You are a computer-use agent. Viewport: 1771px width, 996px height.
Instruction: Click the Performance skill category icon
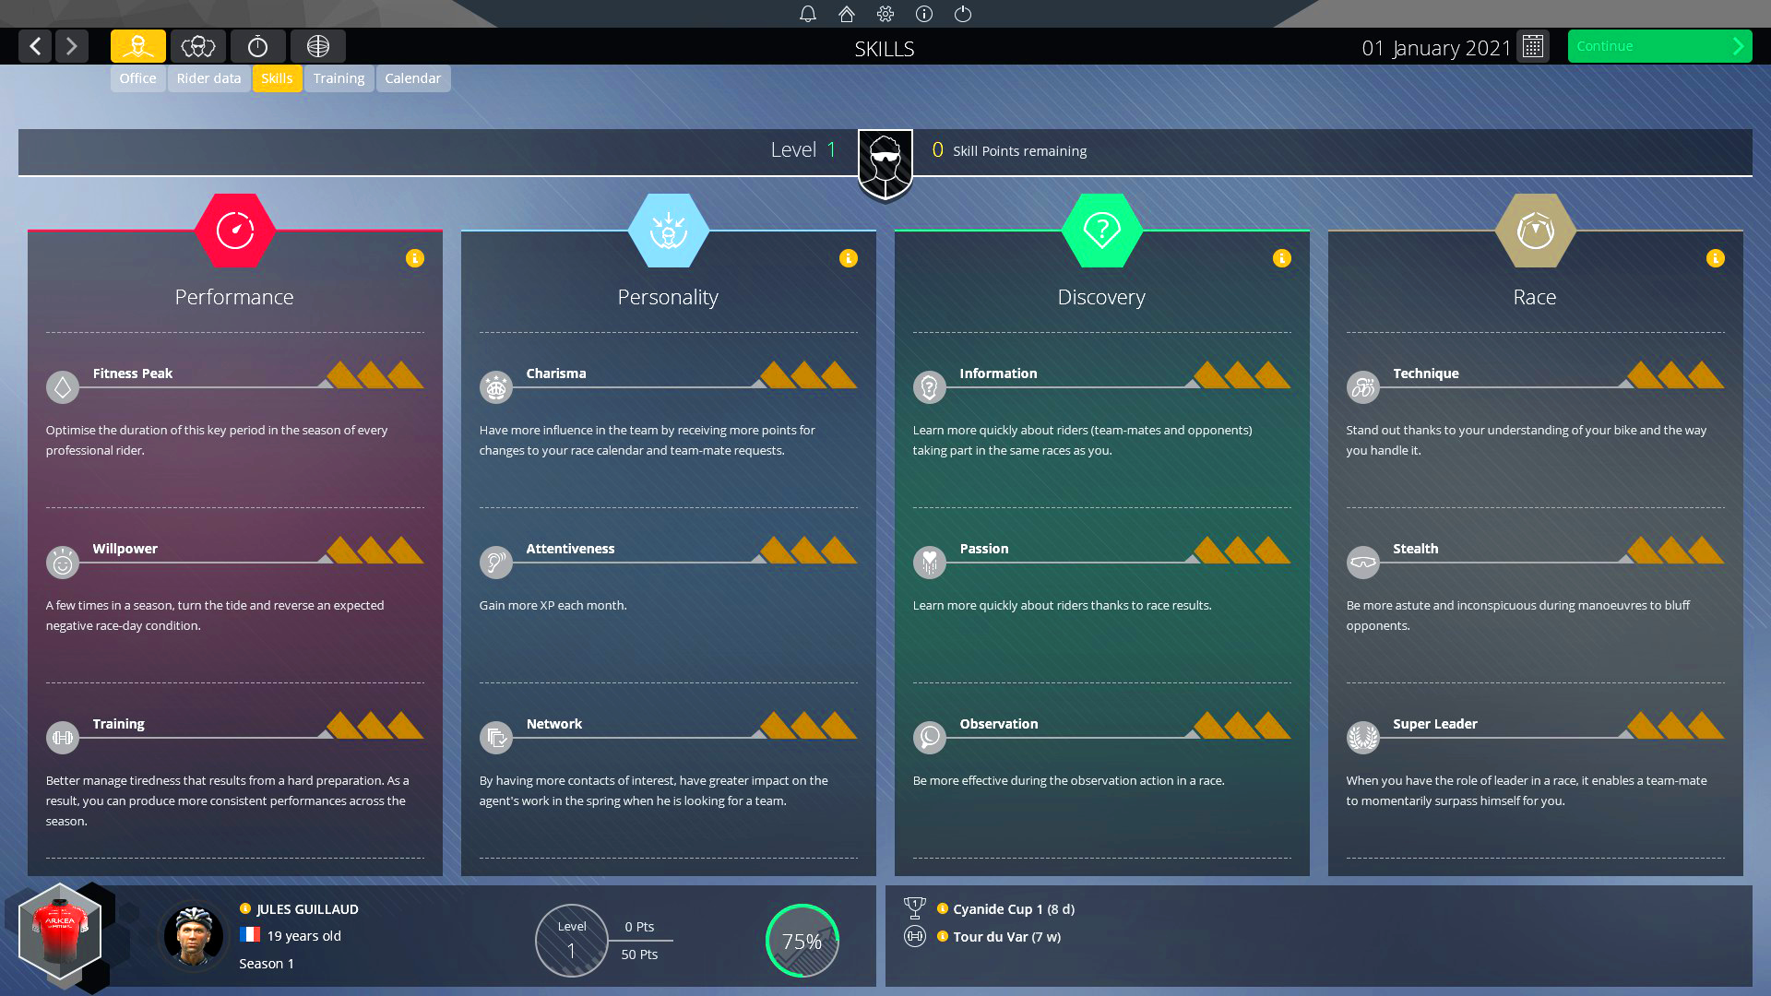pyautogui.click(x=233, y=228)
